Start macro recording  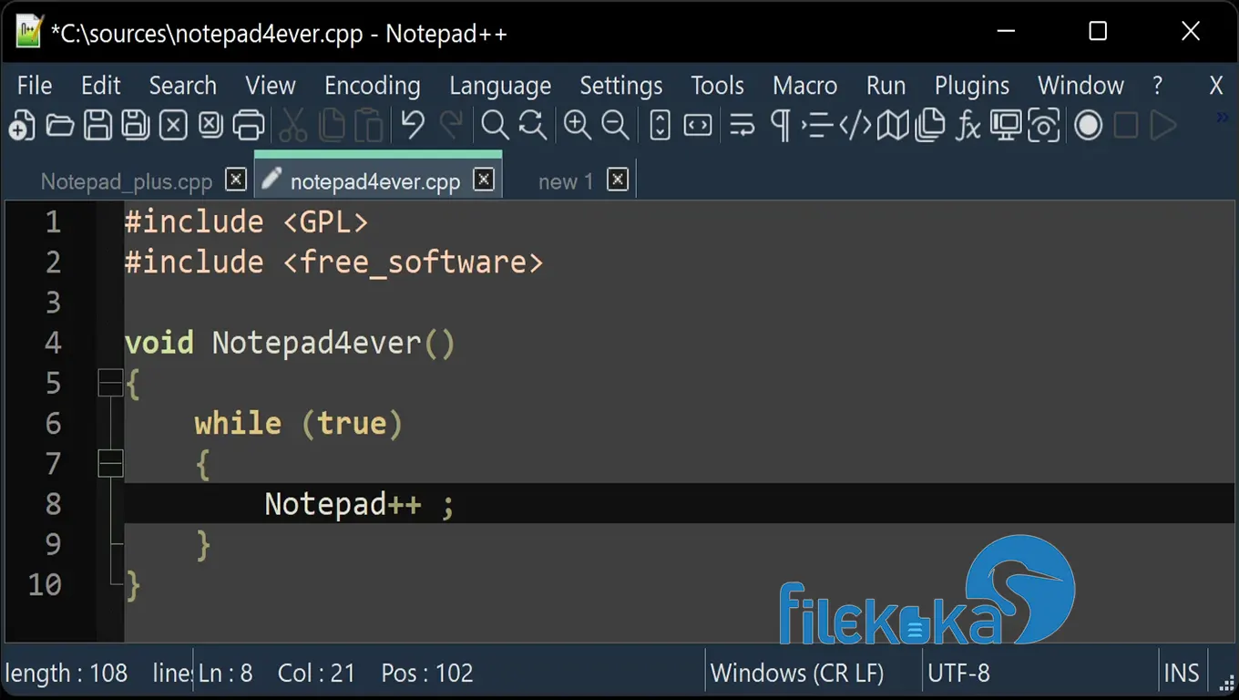(1089, 125)
